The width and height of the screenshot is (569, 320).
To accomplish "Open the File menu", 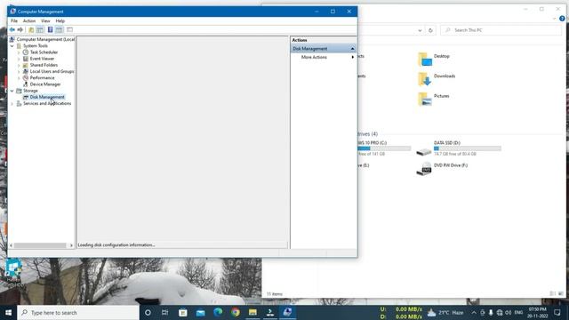I will [14, 21].
